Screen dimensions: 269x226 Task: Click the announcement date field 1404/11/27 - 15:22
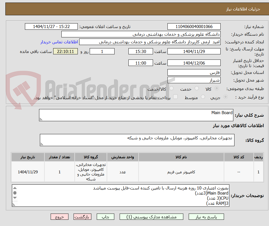point(51,27)
